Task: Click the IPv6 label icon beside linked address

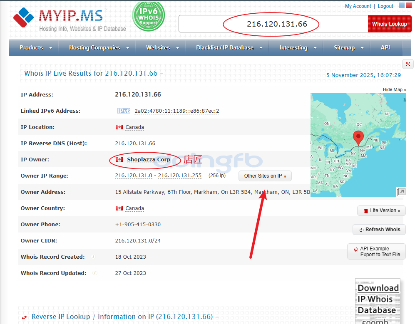Action: (124, 111)
